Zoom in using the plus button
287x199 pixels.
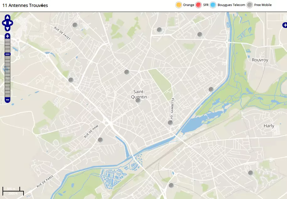tap(8, 36)
